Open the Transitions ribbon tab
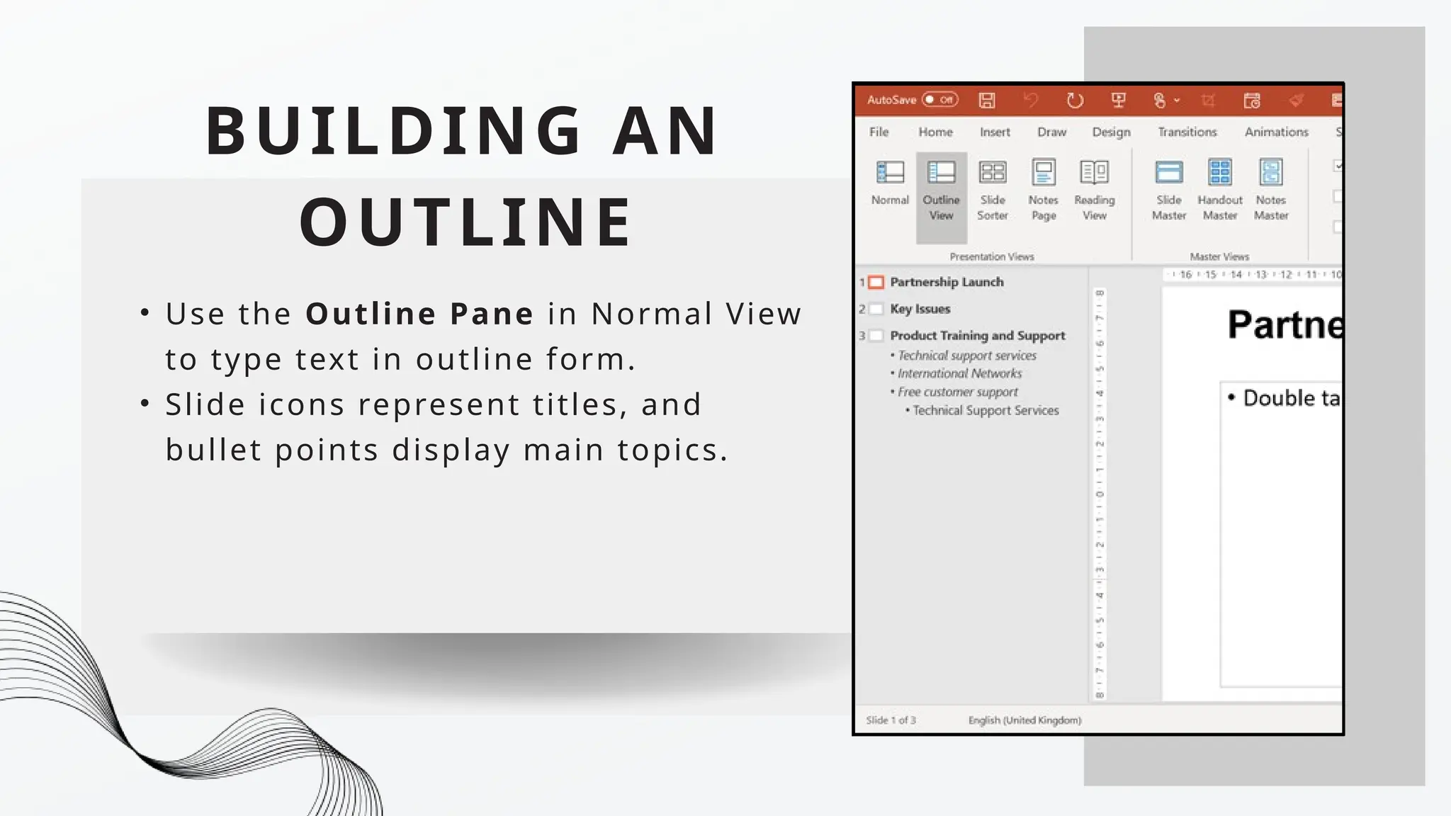Viewport: 1451px width, 816px height. pos(1187,132)
